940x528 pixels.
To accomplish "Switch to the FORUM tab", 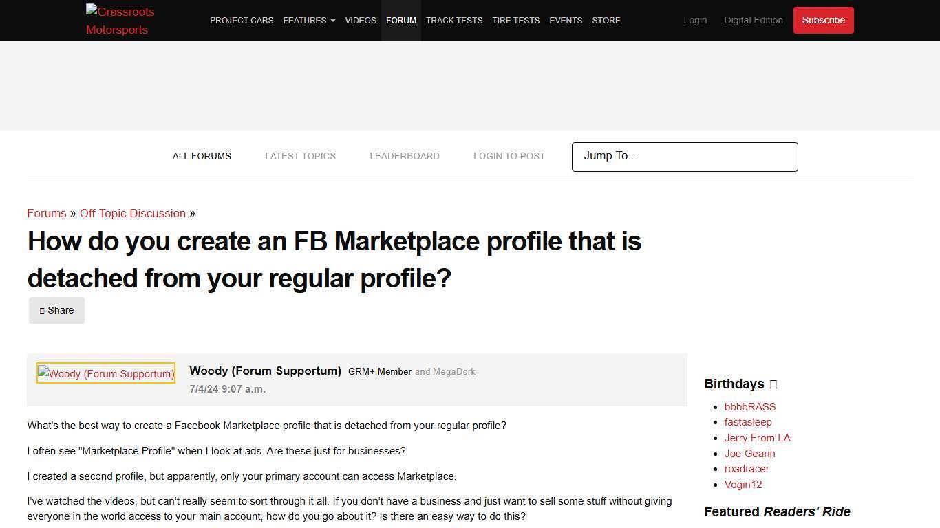I will click(401, 20).
